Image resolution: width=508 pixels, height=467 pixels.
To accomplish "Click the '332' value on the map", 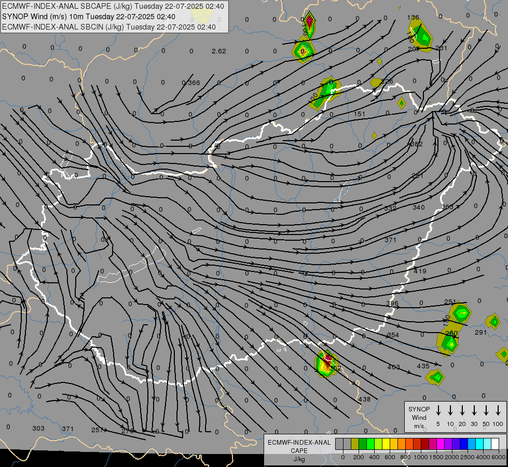I will [390, 208].
